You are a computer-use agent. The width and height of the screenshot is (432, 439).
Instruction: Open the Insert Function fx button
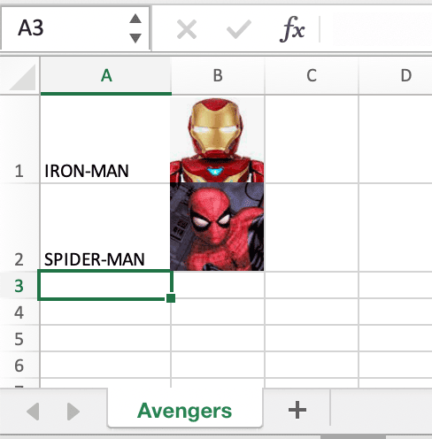point(292,29)
